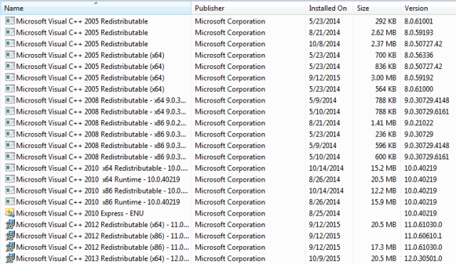Click the icon of the 2005 Redistributable sized 292 KB
Screen dimensions: 456x264
(x=10, y=21)
